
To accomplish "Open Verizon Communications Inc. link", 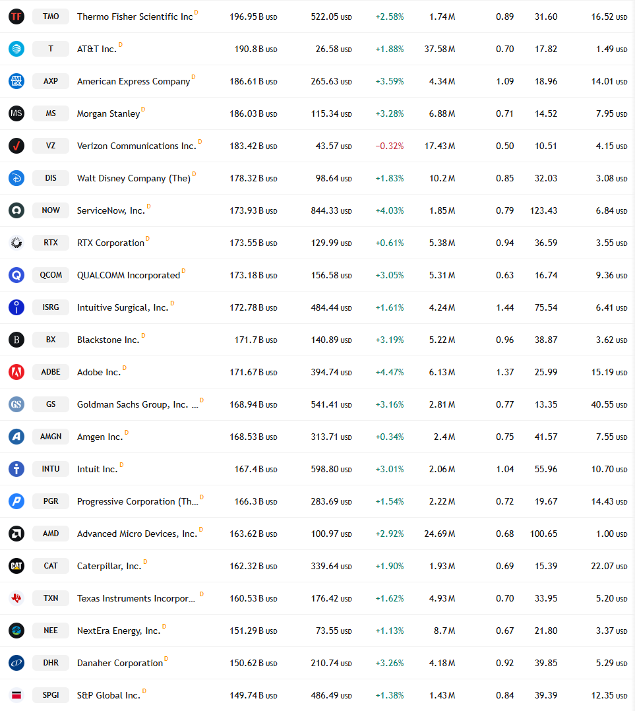I will pyautogui.click(x=136, y=146).
